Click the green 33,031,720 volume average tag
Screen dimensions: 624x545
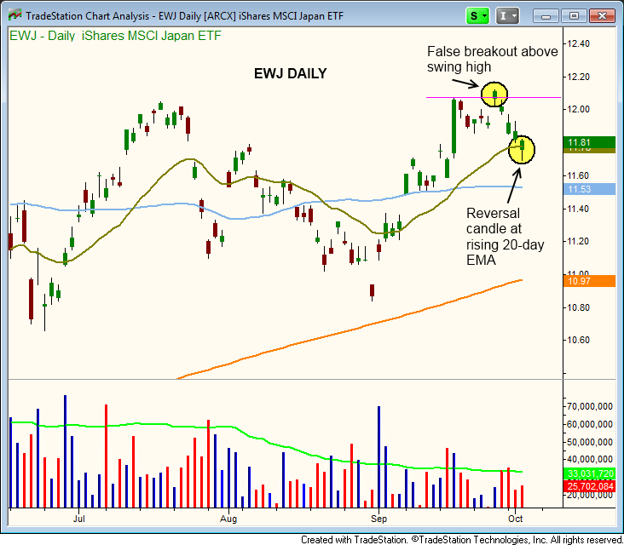coord(589,473)
